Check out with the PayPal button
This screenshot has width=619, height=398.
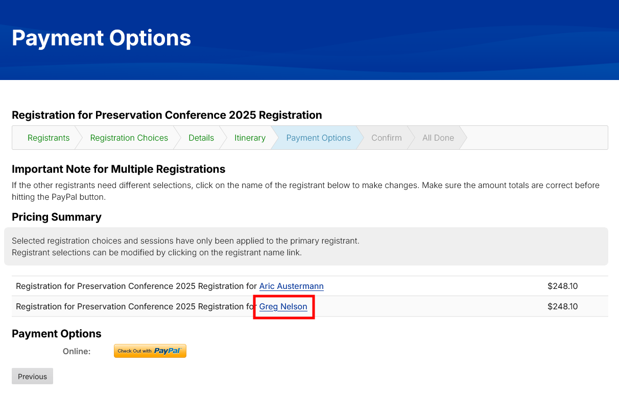tap(150, 351)
